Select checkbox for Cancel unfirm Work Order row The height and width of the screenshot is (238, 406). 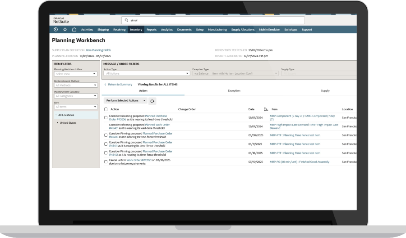[106, 161]
